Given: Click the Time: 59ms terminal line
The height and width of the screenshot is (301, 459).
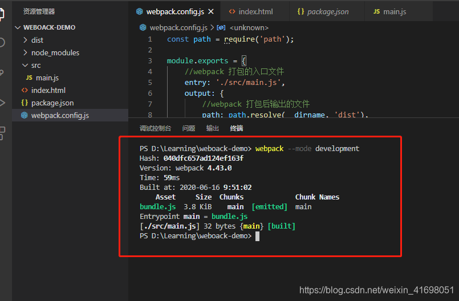Looking at the screenshot, I should click(x=160, y=178).
